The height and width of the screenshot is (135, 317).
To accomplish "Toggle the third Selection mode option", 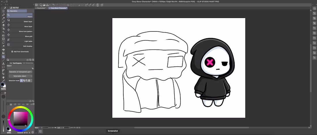I will point(27,81).
